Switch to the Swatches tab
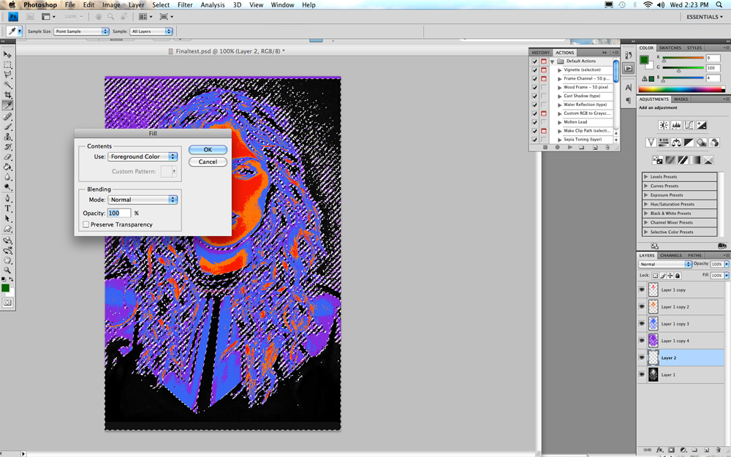This screenshot has height=457, width=731. [x=670, y=48]
